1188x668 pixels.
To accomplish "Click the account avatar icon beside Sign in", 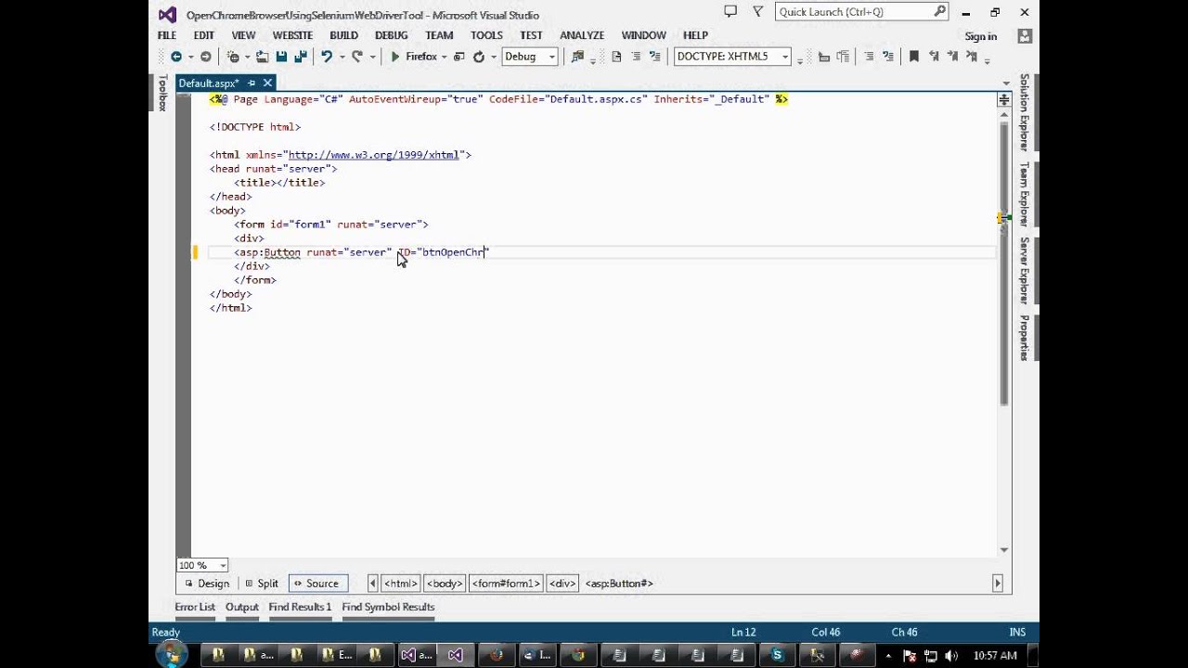I will (1025, 36).
